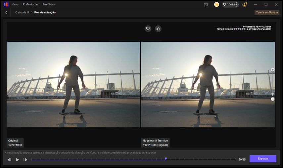Maximize the application window
Image resolution: width=283 pixels, height=168 pixels.
click(x=266, y=5)
